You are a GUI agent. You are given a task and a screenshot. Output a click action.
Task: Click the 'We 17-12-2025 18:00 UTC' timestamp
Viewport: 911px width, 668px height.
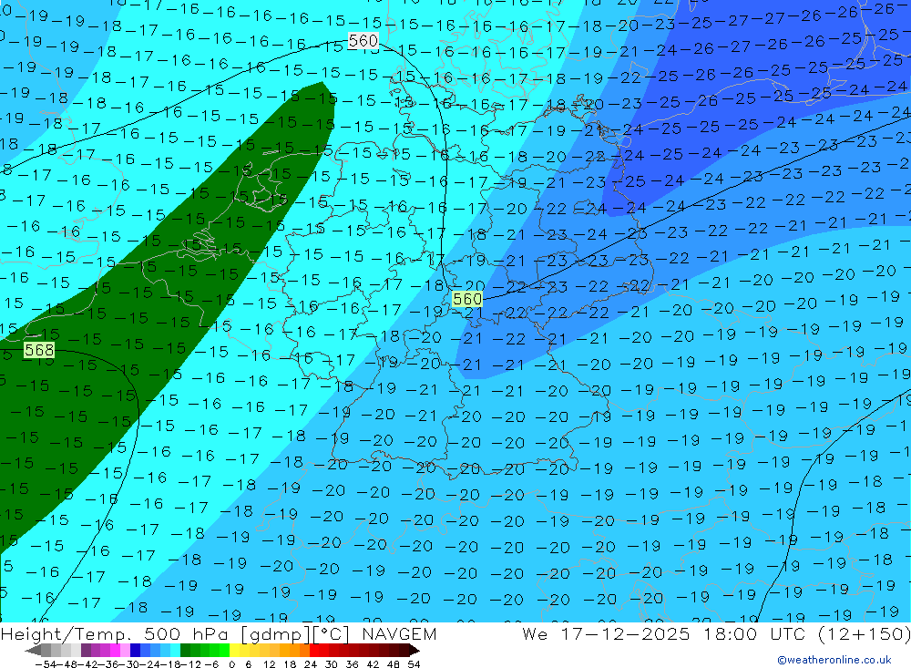pos(665,633)
